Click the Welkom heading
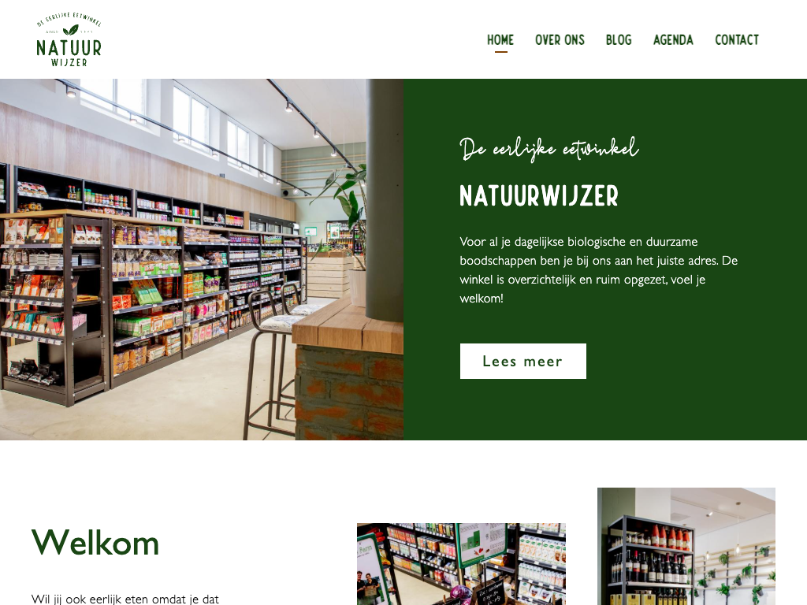The height and width of the screenshot is (605, 807). tap(95, 542)
